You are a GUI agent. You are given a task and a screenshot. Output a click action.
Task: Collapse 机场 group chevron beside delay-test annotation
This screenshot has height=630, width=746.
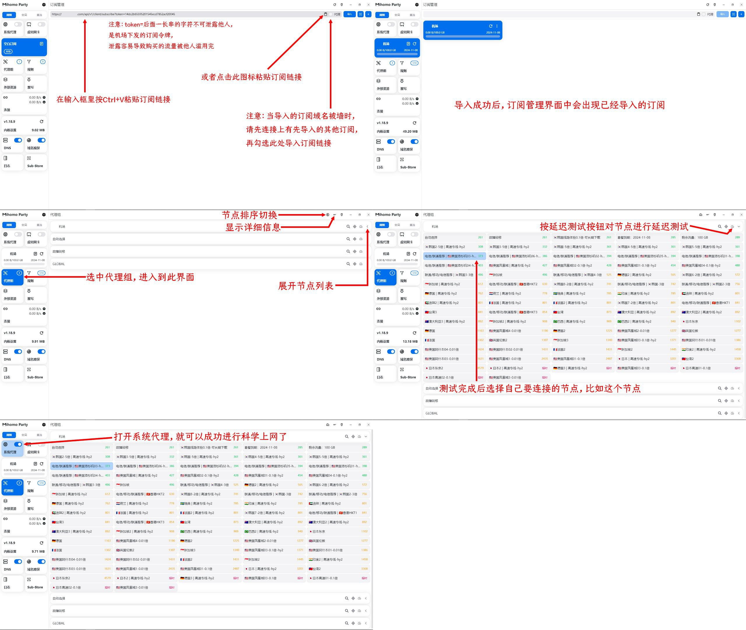click(738, 226)
